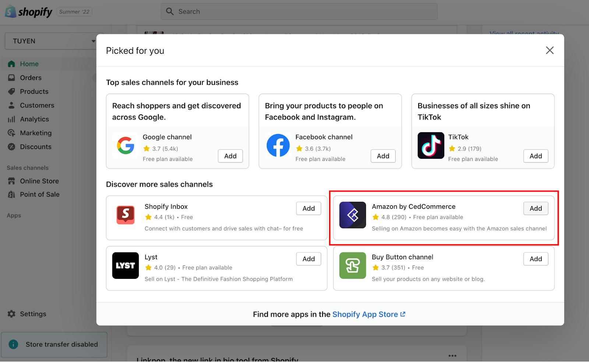Click the Marketing target icon
The height and width of the screenshot is (363, 589).
(x=11, y=133)
